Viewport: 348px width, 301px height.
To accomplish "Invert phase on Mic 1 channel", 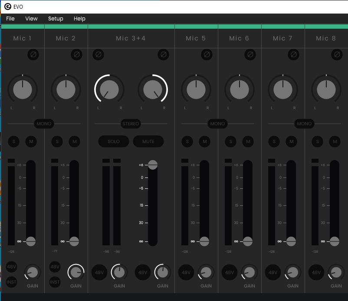I will click(33, 54).
